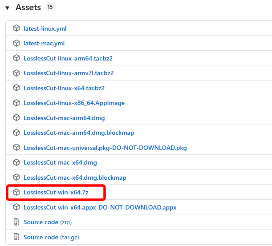The height and width of the screenshot is (246, 272).
Task: Download LosslessCut-linux-arm64.tar.bz2
Action: coord(68,58)
